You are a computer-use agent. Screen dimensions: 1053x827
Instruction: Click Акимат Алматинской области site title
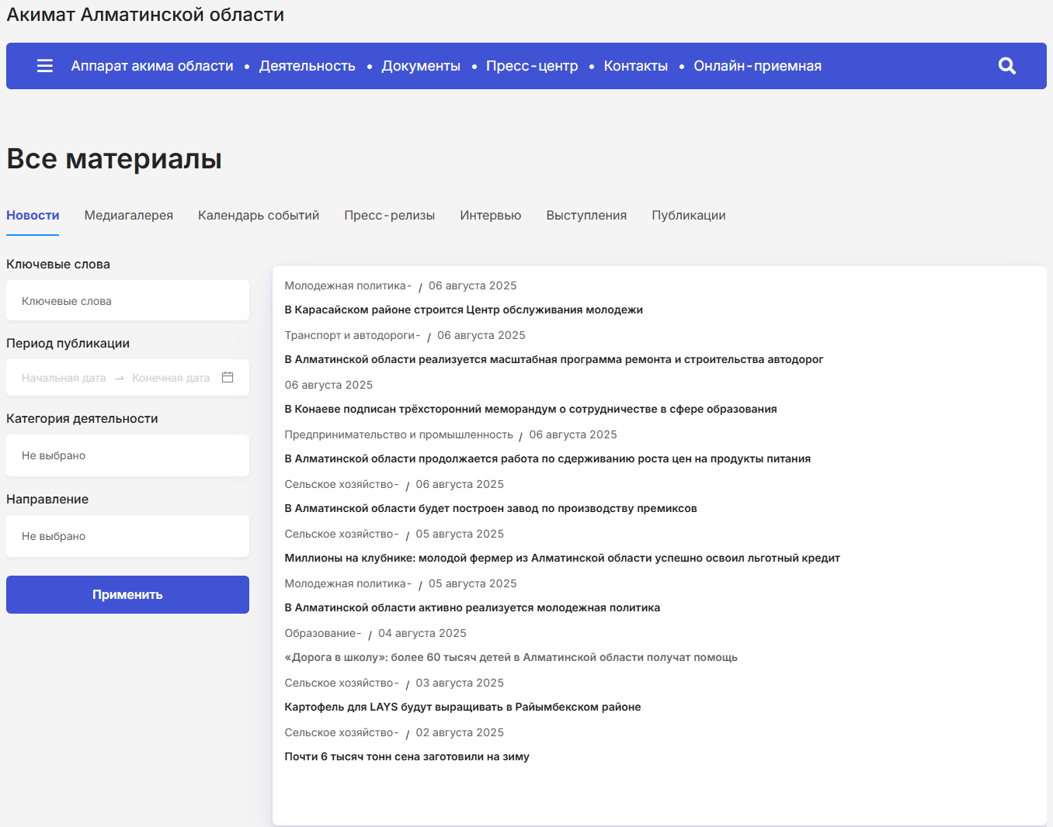click(145, 15)
